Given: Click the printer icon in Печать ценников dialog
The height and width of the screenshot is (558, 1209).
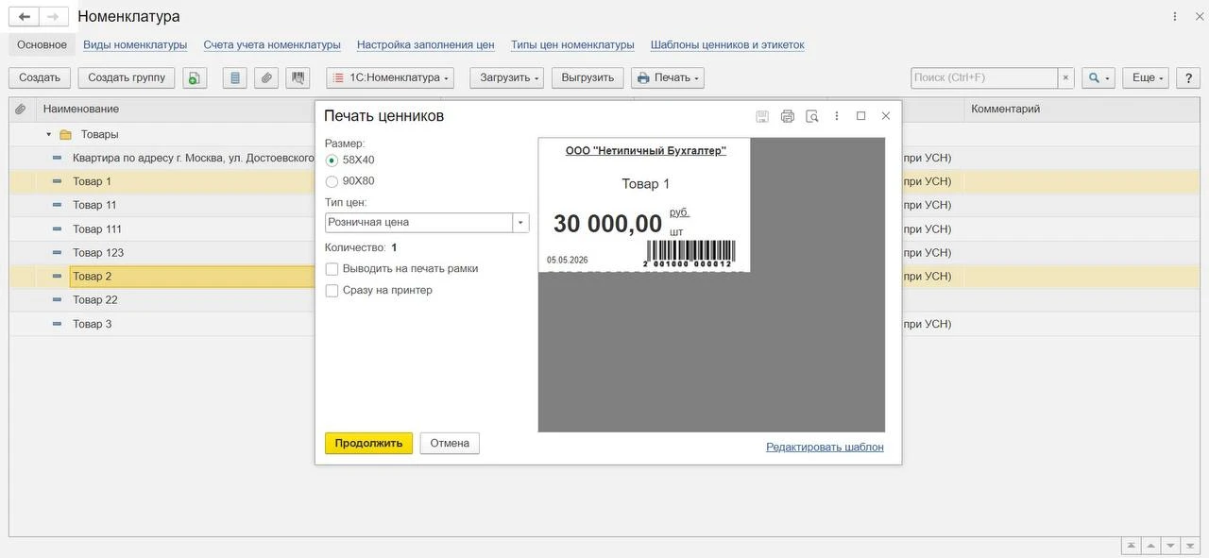Looking at the screenshot, I should 788,116.
